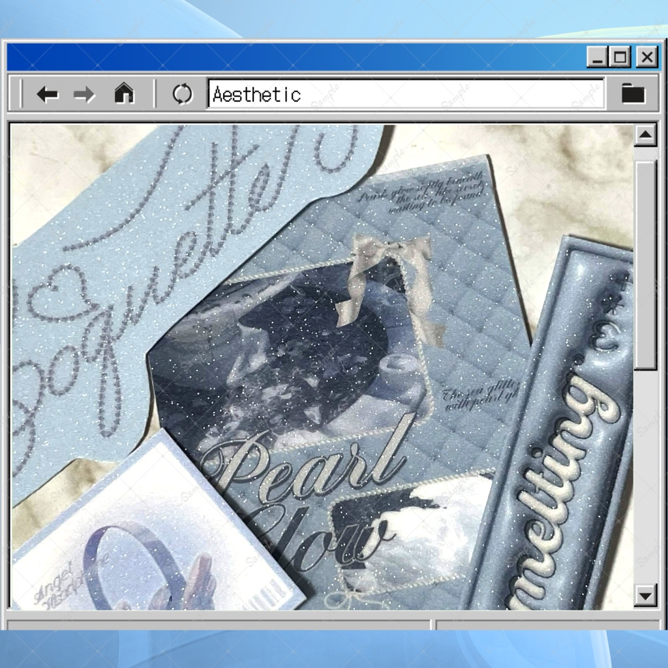Click the back arrow button
The width and height of the screenshot is (668, 668).
point(47,94)
